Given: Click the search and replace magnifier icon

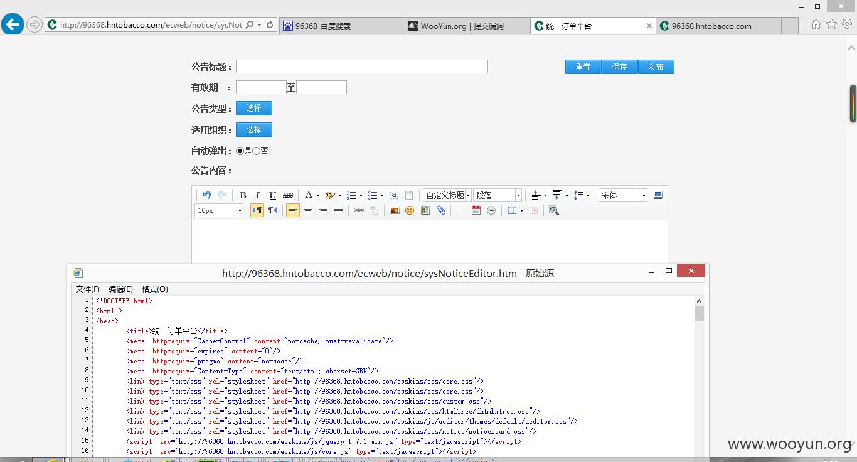Looking at the screenshot, I should pos(554,210).
